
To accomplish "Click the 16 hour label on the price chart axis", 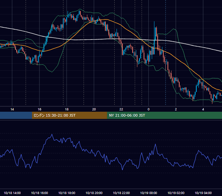I will click(40, 109).
